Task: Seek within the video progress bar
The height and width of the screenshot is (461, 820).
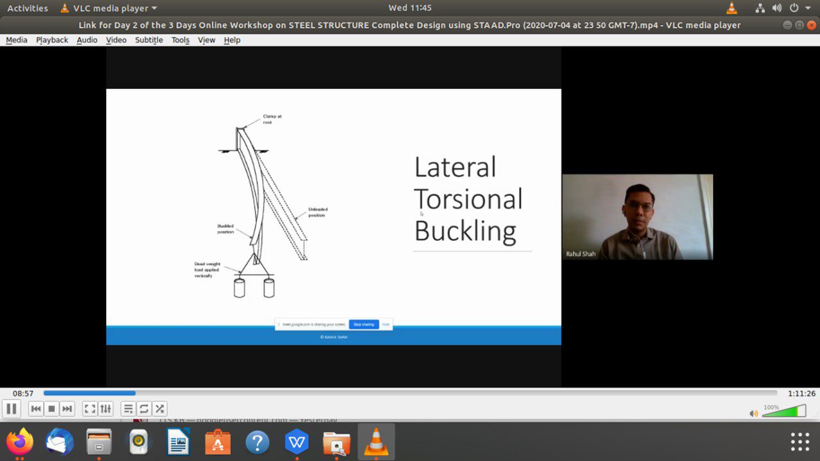Action: click(410, 393)
